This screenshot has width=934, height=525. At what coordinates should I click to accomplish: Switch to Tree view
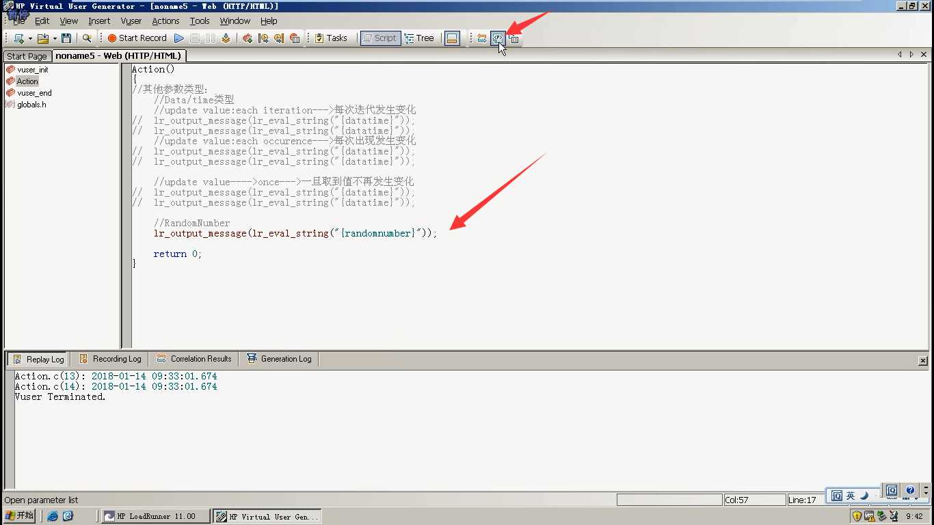(x=419, y=38)
